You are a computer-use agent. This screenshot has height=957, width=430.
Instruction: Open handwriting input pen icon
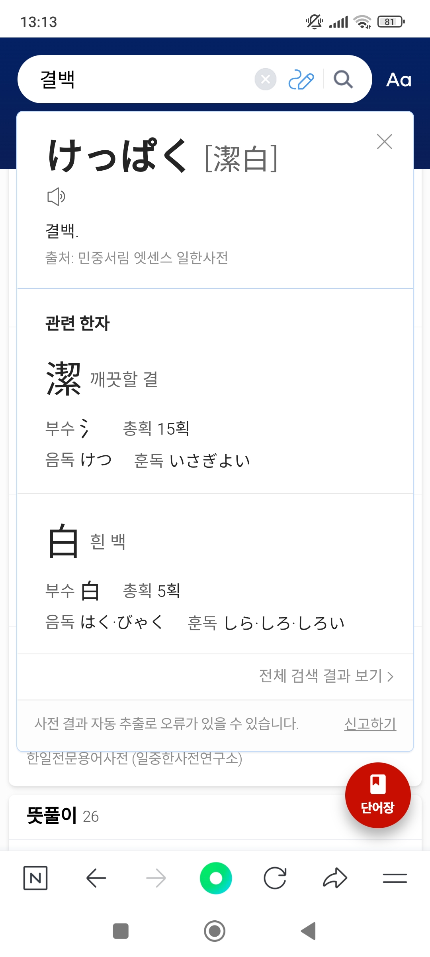coord(301,79)
